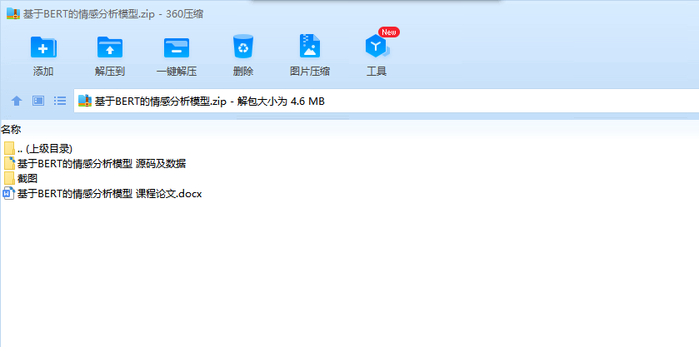
Task: Click the docx file's Word icon
Action: [x=9, y=194]
